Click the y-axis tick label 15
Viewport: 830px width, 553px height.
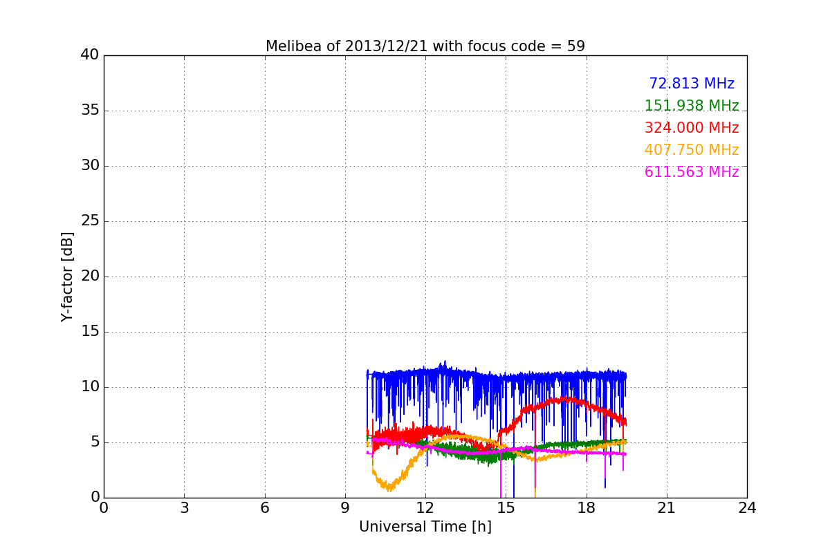coord(90,332)
